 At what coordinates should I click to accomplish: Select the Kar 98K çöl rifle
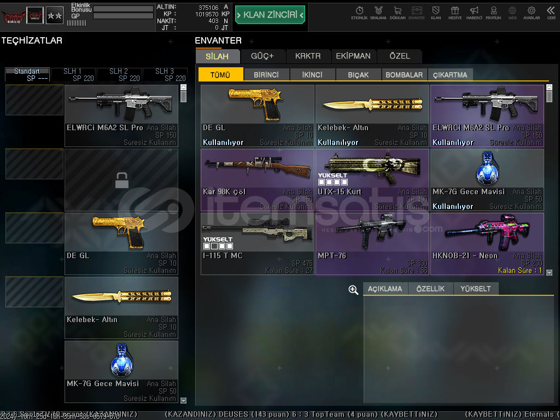click(258, 180)
